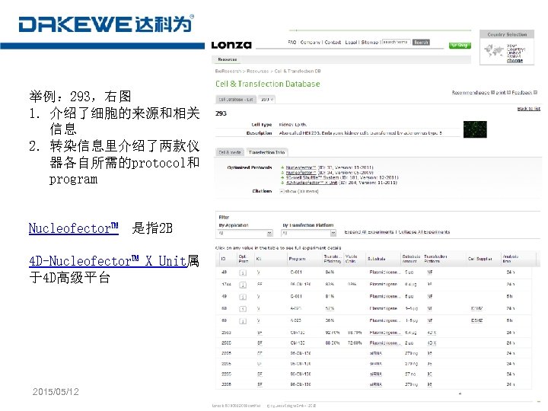Switch to the Cell Database - List tab

coord(235,100)
